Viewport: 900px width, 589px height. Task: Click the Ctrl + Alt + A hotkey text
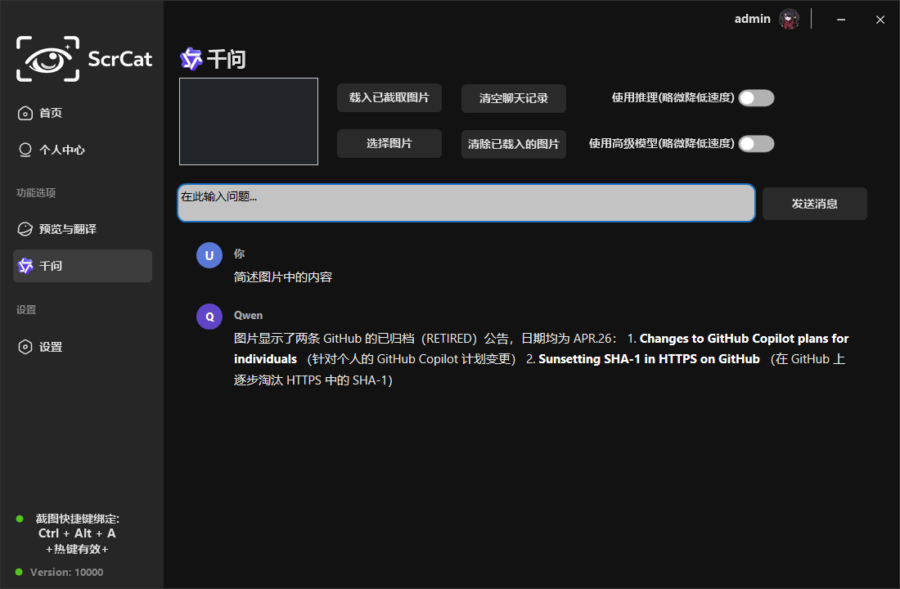pyautogui.click(x=77, y=533)
